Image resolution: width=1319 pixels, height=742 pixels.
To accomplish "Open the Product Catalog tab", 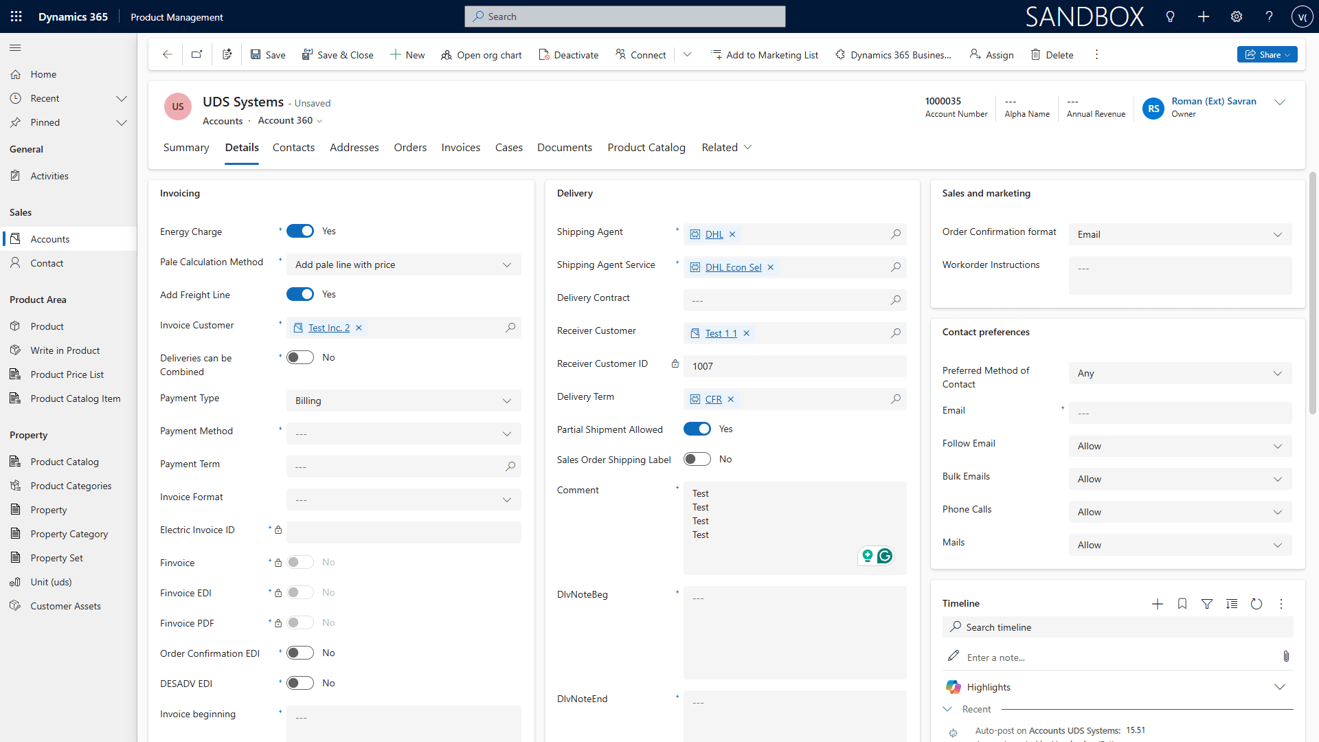I will (x=646, y=147).
